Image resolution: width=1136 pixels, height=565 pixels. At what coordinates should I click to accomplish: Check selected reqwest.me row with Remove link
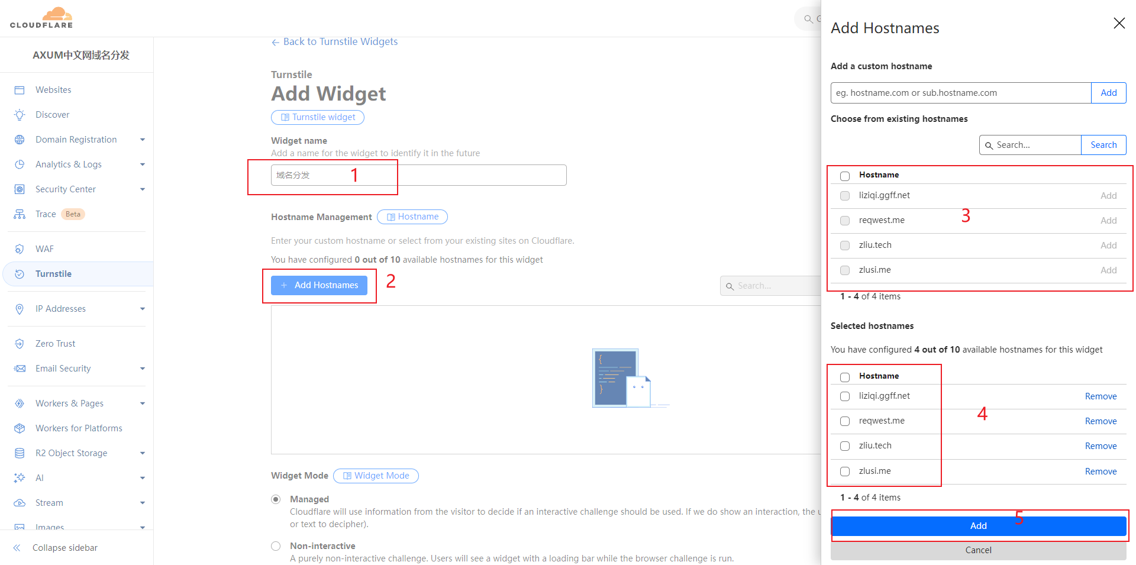tap(845, 421)
